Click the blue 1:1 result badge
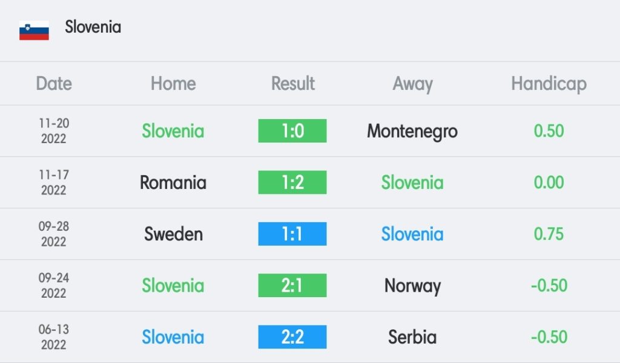The width and height of the screenshot is (620, 363). coord(292,234)
